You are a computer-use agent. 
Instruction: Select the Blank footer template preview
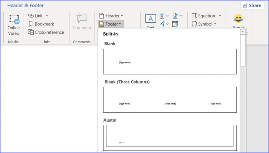pyautogui.click(x=169, y=61)
